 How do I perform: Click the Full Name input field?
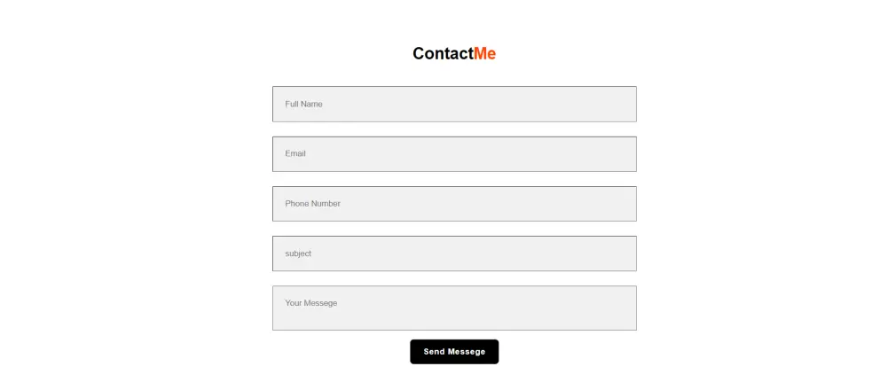(x=454, y=104)
